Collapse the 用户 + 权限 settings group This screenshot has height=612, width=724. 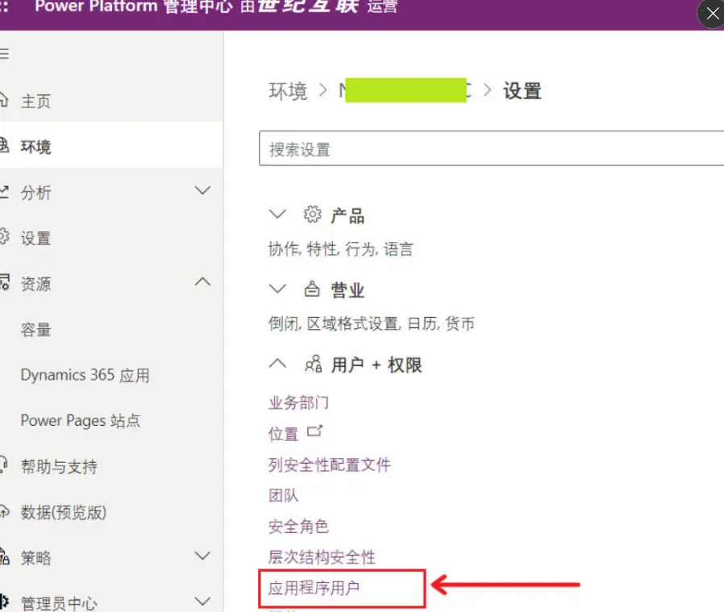(277, 364)
